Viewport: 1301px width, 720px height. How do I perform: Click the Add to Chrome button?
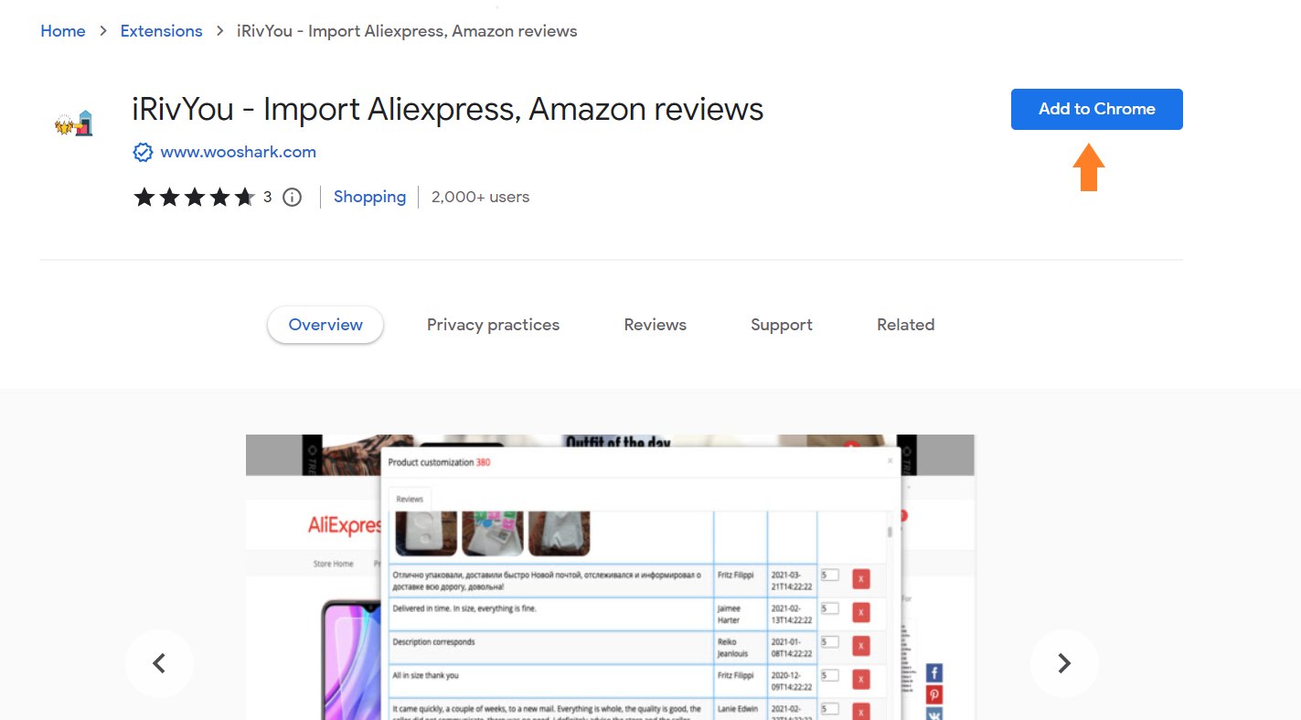(1097, 109)
